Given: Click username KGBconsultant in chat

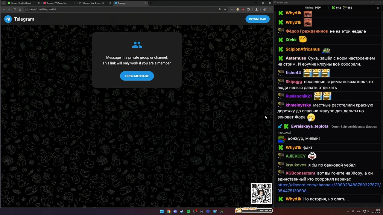Looking at the screenshot, I should click(300, 173).
